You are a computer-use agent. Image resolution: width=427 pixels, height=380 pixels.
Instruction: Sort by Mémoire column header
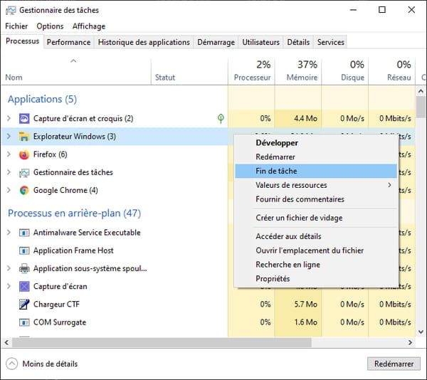click(298, 71)
